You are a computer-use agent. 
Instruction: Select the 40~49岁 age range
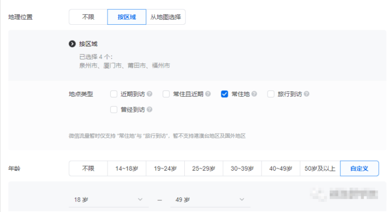coord(281,168)
